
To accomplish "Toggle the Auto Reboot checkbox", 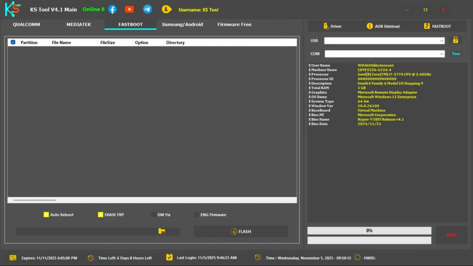I will point(46,215).
